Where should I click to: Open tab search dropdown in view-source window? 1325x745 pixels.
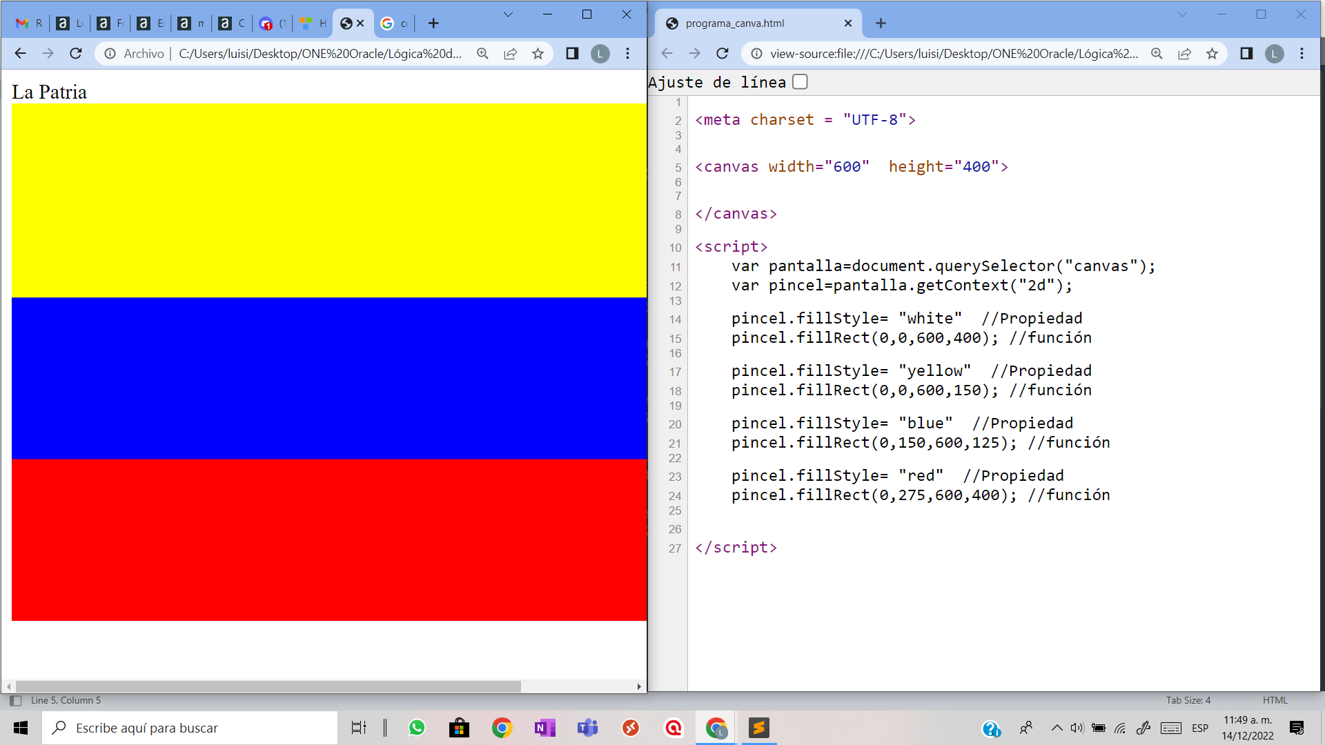[1182, 14]
